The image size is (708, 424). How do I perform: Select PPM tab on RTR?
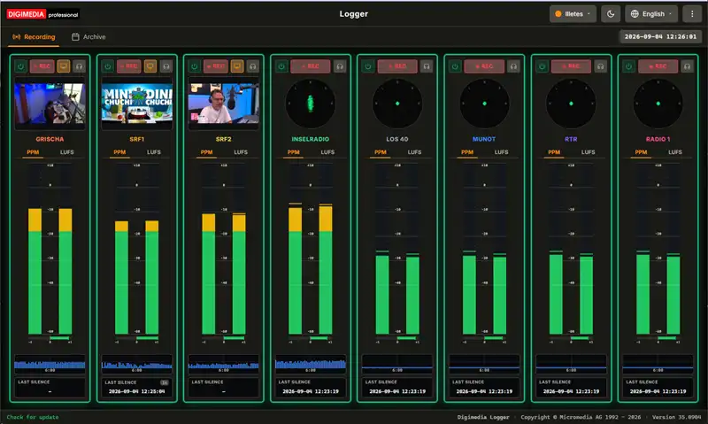pyautogui.click(x=554, y=152)
